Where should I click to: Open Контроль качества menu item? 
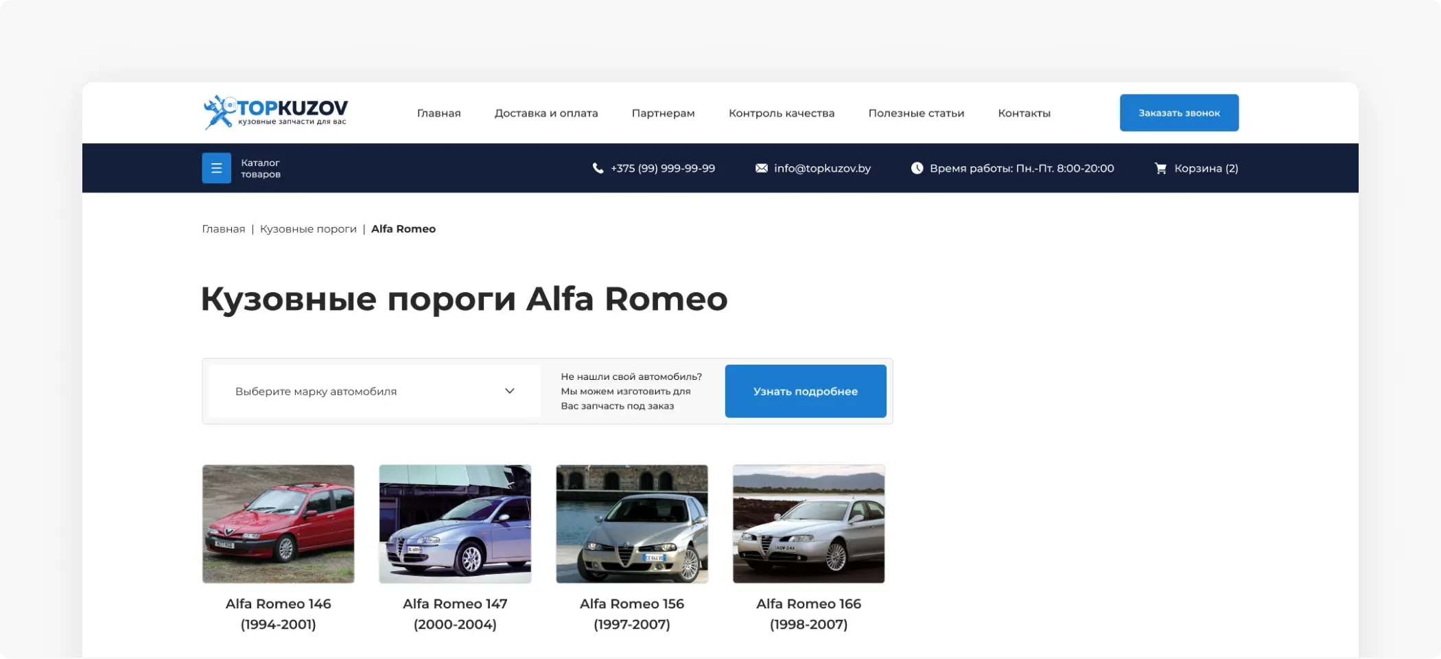pos(781,113)
